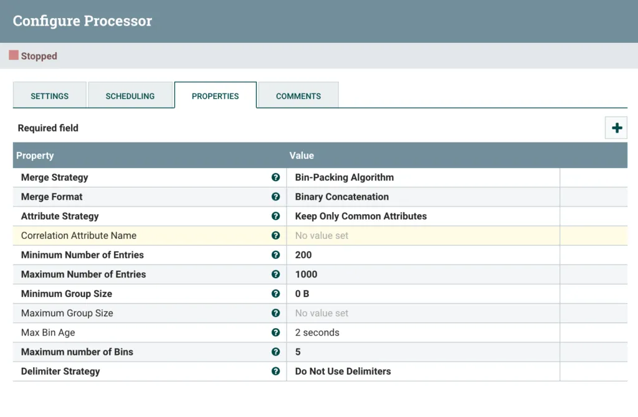Change Attribute Strategy Keep Only Common Attributes
The width and height of the screenshot is (638, 417).
361,216
